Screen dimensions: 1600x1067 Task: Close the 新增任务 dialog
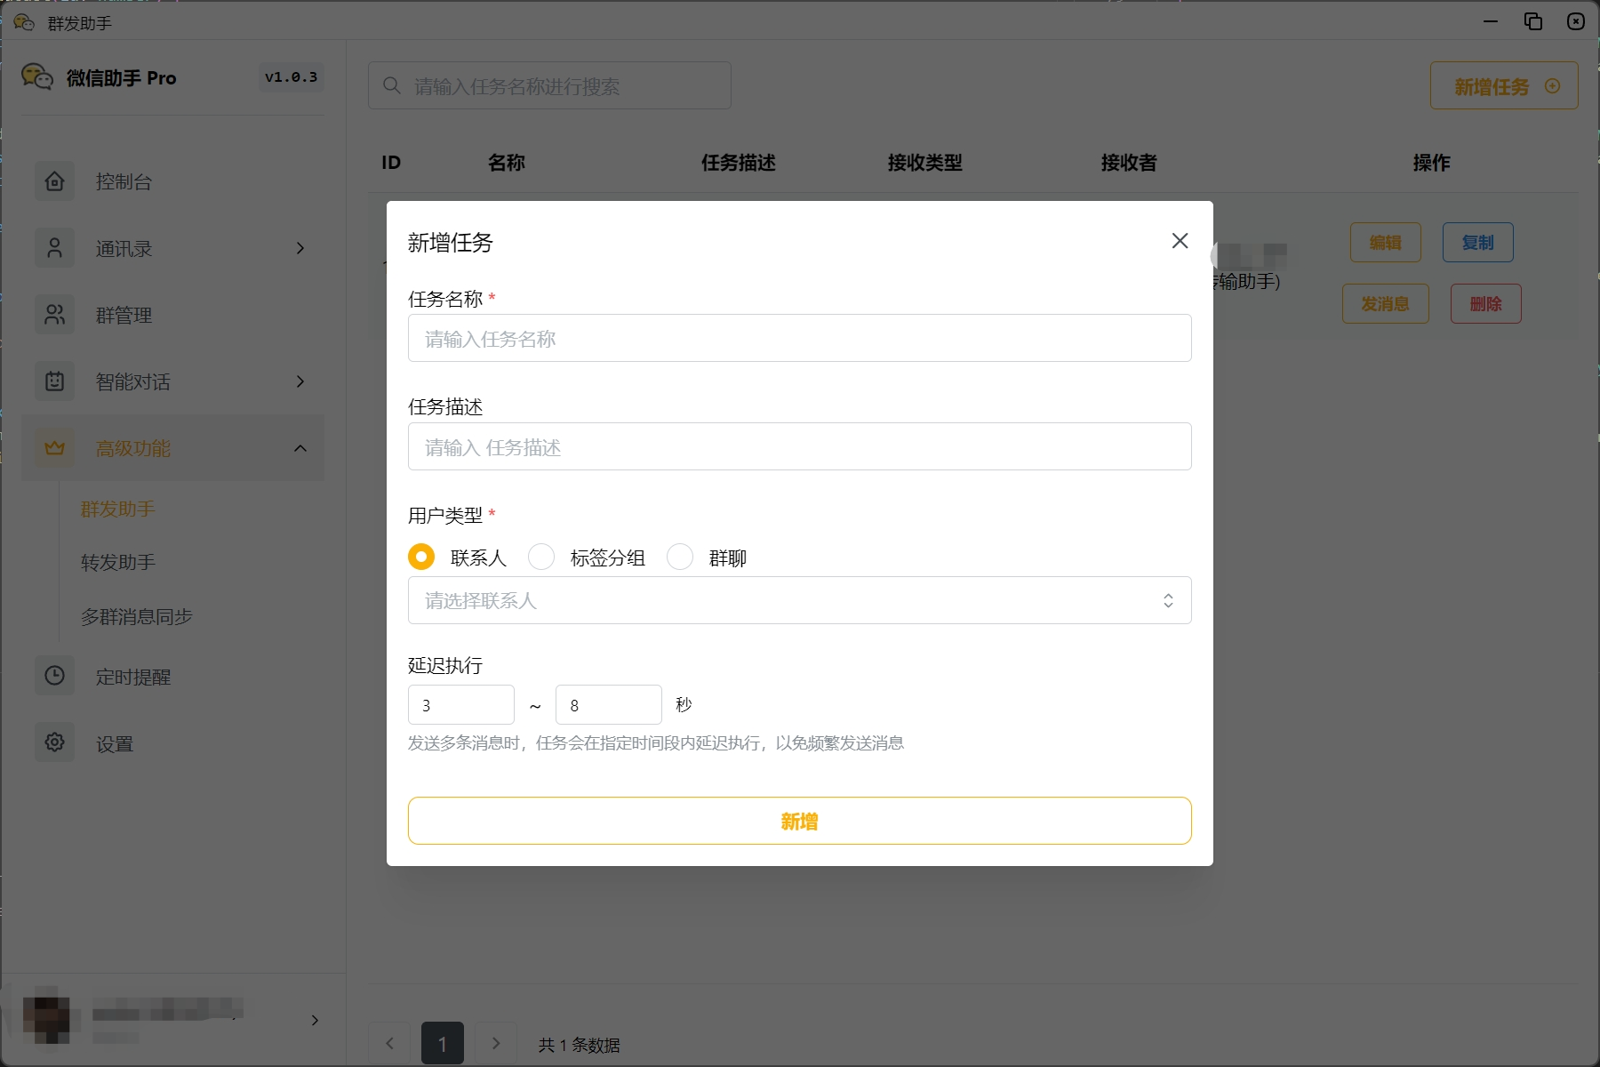tap(1180, 240)
